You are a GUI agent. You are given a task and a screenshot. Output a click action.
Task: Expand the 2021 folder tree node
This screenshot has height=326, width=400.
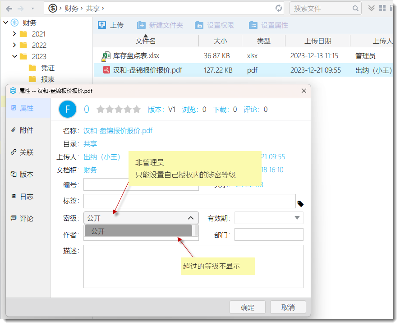[x=14, y=34]
